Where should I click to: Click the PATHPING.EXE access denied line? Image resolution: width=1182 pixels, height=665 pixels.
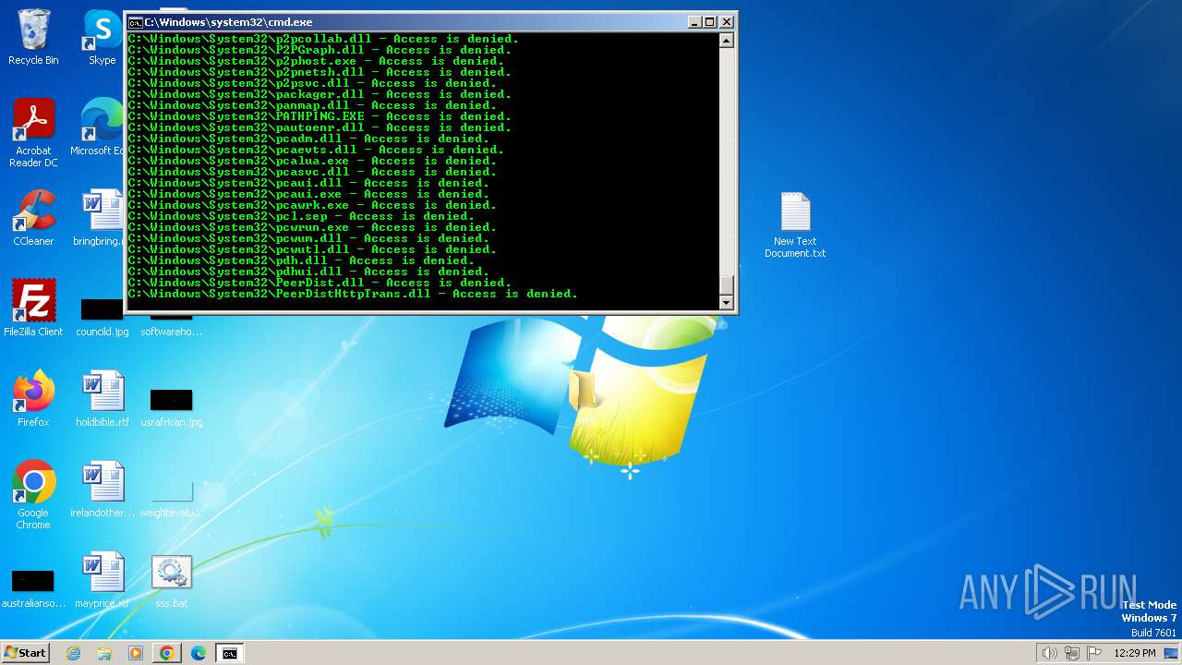[320, 116]
